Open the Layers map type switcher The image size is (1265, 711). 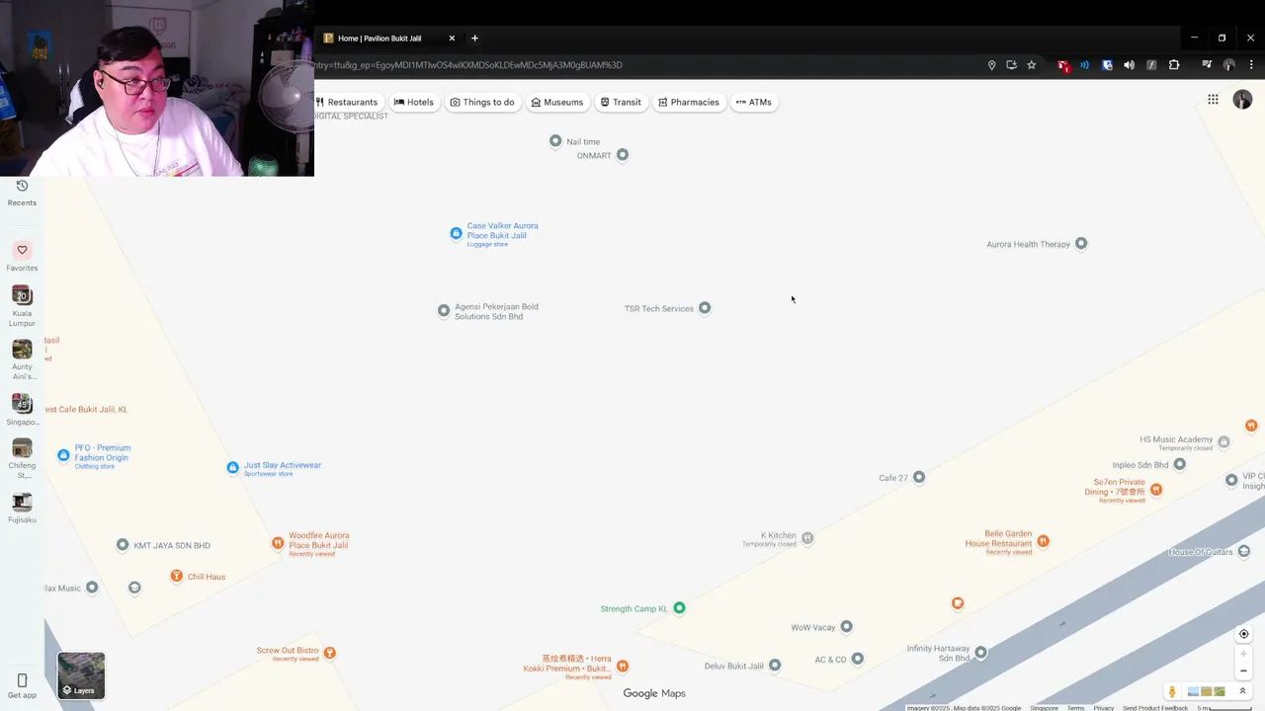coord(81,675)
